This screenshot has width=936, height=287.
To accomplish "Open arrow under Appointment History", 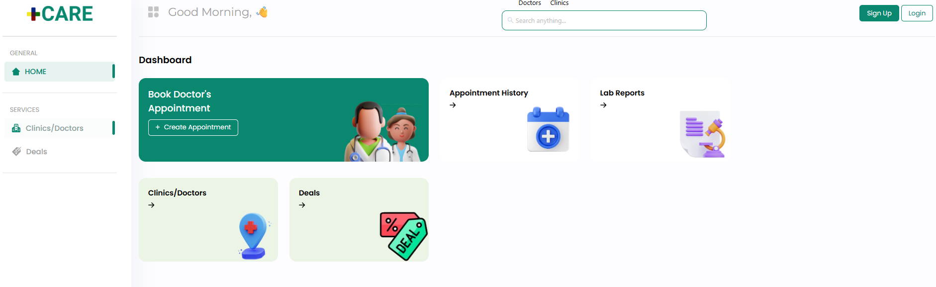I will click(453, 105).
